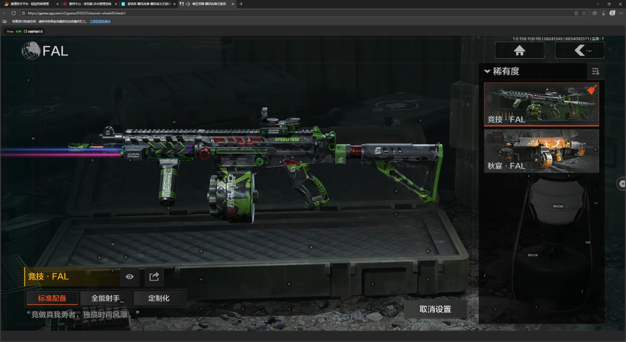Click the 竞技 · FAL weapon name label
Viewport: 626px width, 342px height.
click(48, 277)
